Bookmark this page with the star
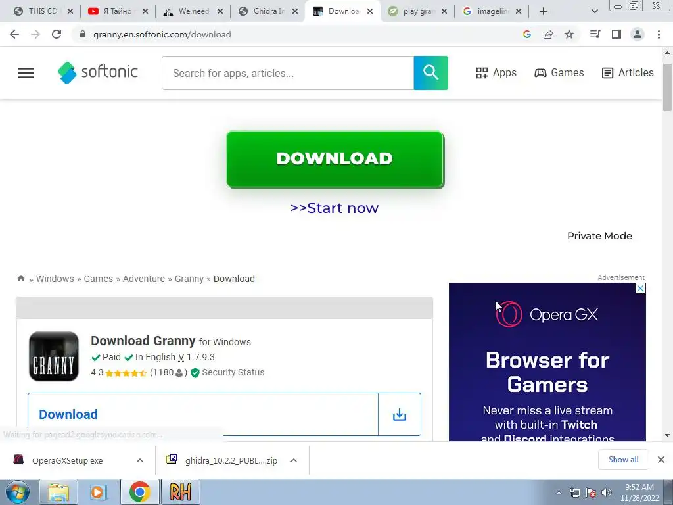The height and width of the screenshot is (505, 673). [x=569, y=34]
